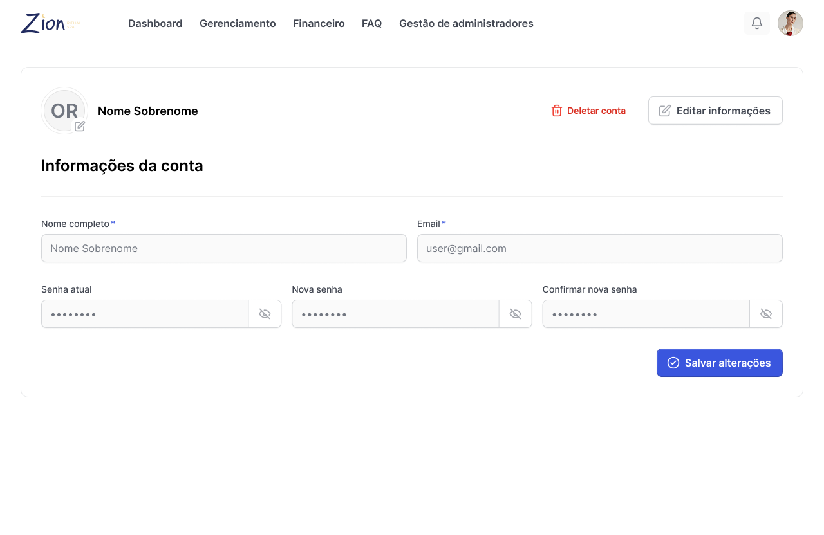This screenshot has height=535, width=824.
Task: Click the trash icon beside Deletar conta
Action: pos(556,110)
